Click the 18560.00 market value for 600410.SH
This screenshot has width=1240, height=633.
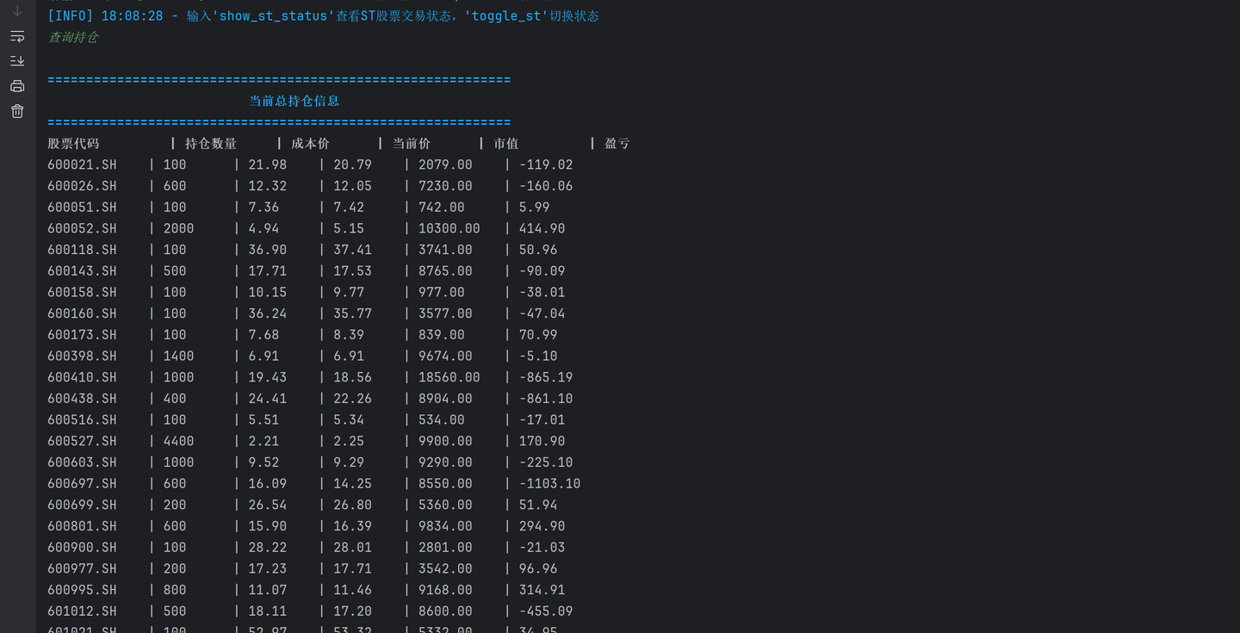(x=449, y=377)
